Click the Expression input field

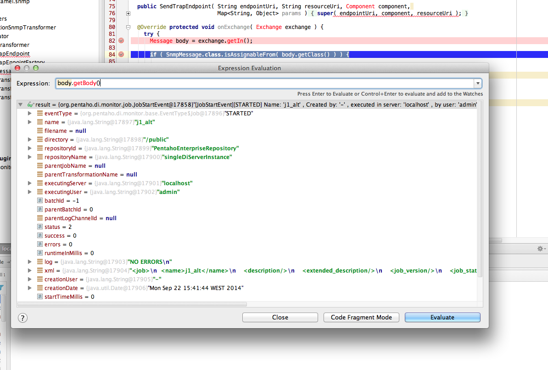pos(264,83)
